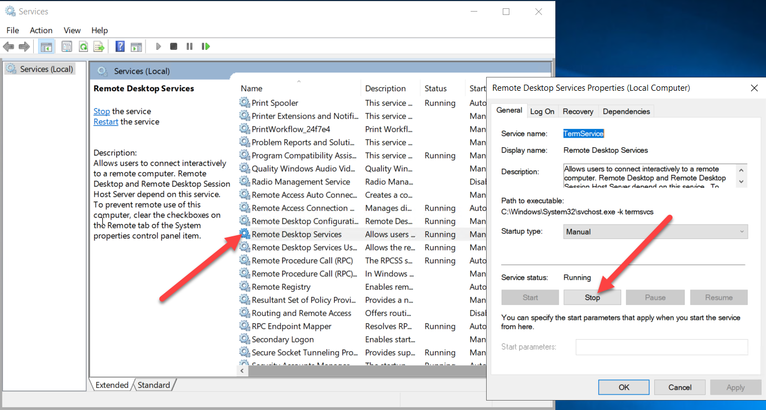Go forward with the toolbar Forward arrow
This screenshot has width=766, height=410.
point(24,46)
